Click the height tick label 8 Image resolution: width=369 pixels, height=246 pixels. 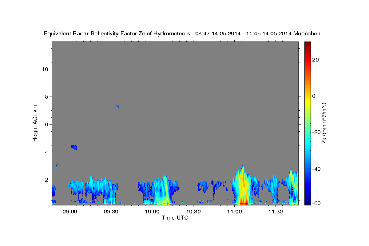(47, 97)
